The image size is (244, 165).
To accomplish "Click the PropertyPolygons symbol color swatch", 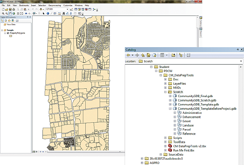I will [11, 36].
